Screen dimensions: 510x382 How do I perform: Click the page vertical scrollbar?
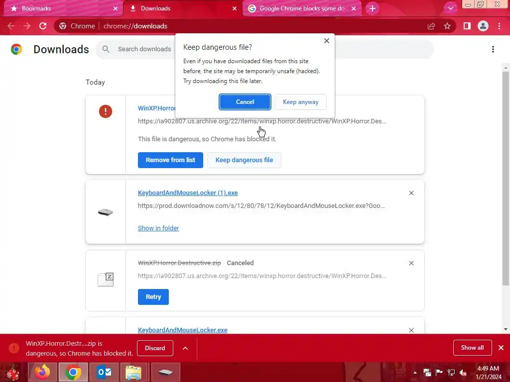click(x=506, y=179)
